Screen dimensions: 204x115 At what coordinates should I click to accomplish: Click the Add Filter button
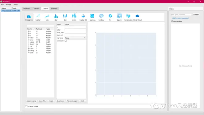click(x=196, y=15)
